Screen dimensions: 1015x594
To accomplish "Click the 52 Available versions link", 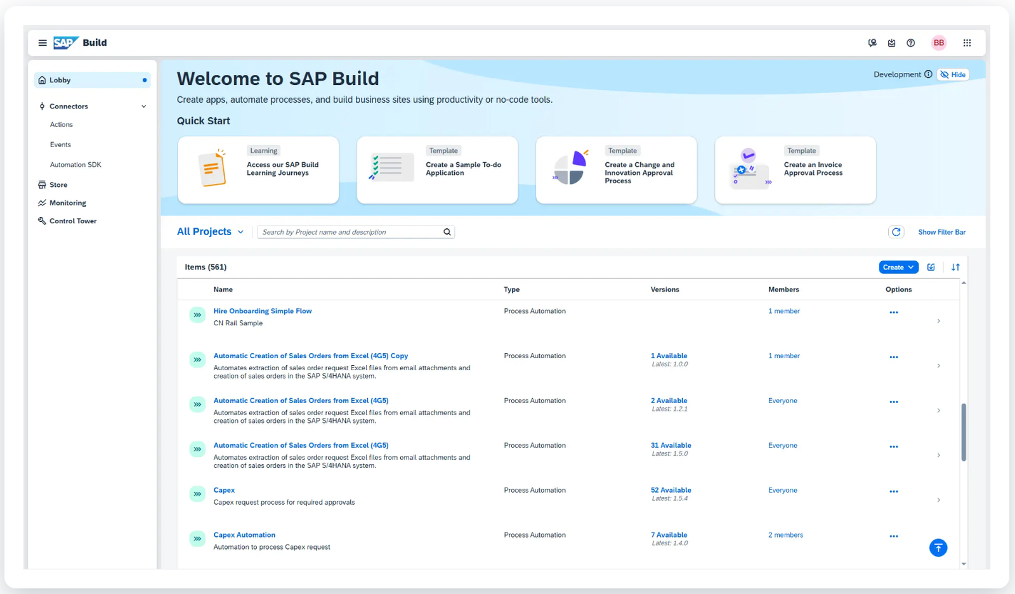I will pyautogui.click(x=671, y=490).
